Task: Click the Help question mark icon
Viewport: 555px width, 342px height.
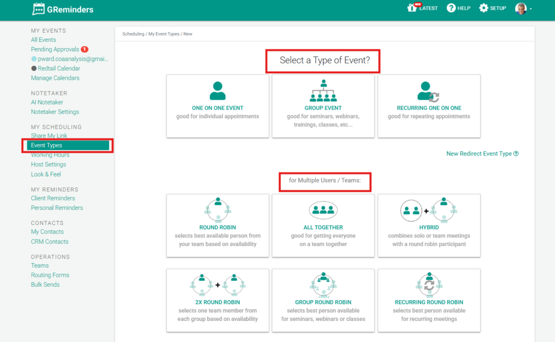Action: coord(451,8)
